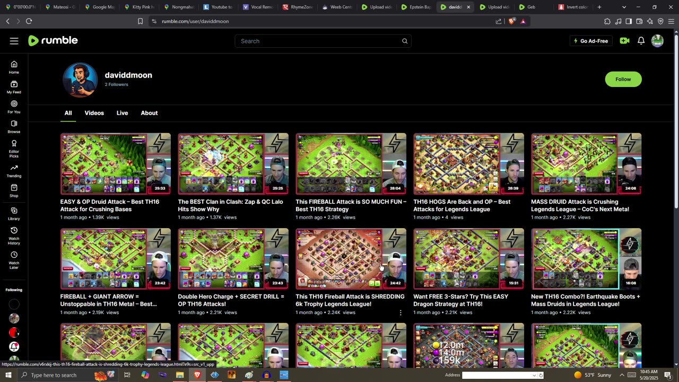Click the 2 Followers text

116,84
